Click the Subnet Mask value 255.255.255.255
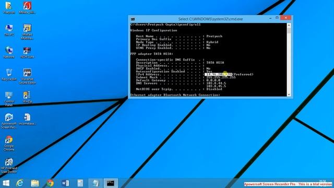Screen dimensions: 334x188 [221, 77]
